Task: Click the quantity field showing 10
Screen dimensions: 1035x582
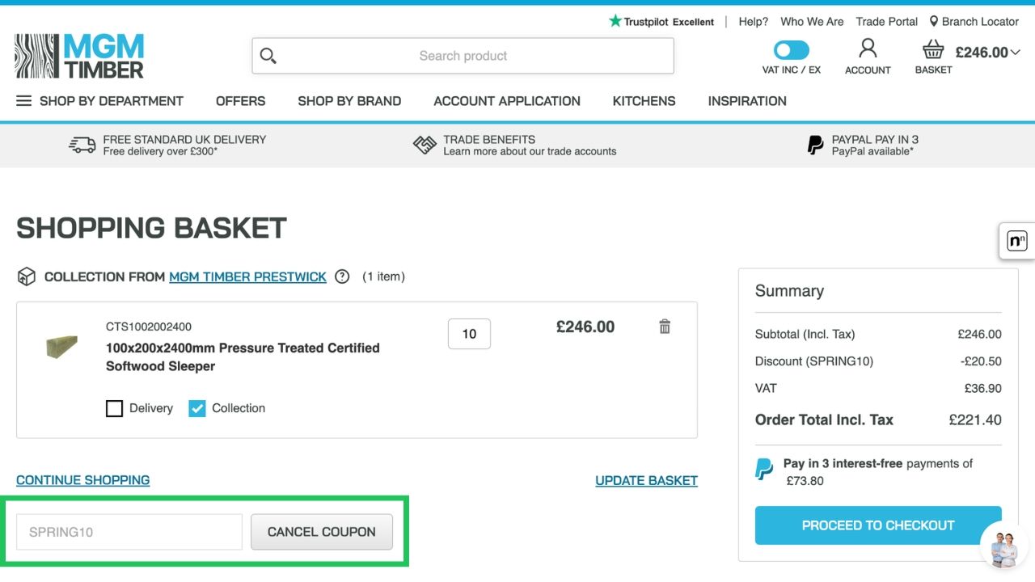Action: click(x=469, y=334)
